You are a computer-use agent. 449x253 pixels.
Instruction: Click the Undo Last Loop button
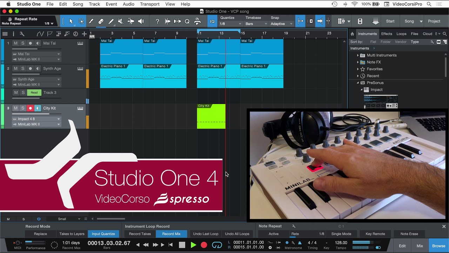[x=206, y=234]
